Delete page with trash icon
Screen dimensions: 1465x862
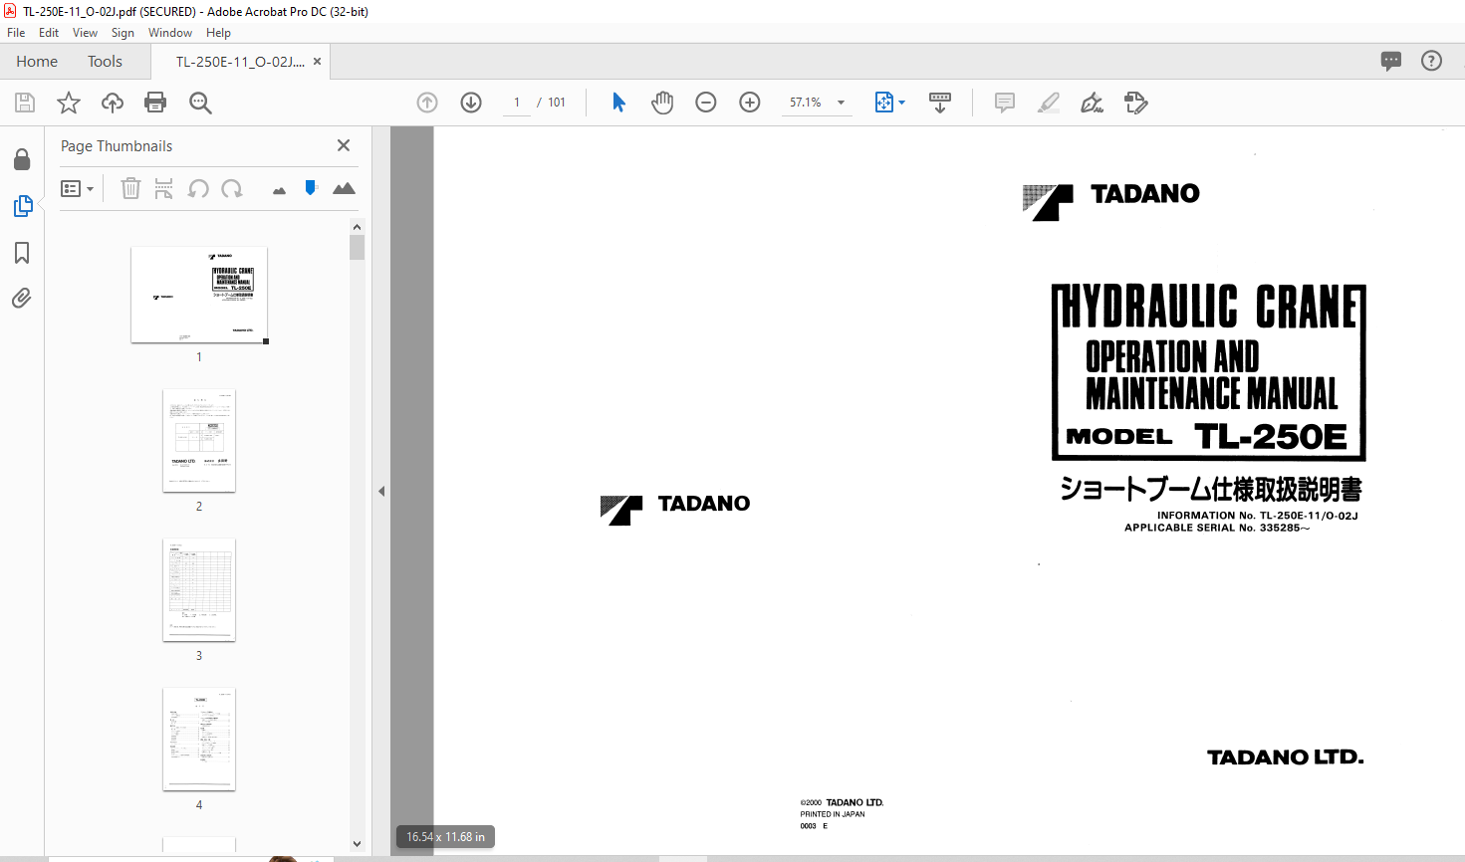pos(130,188)
